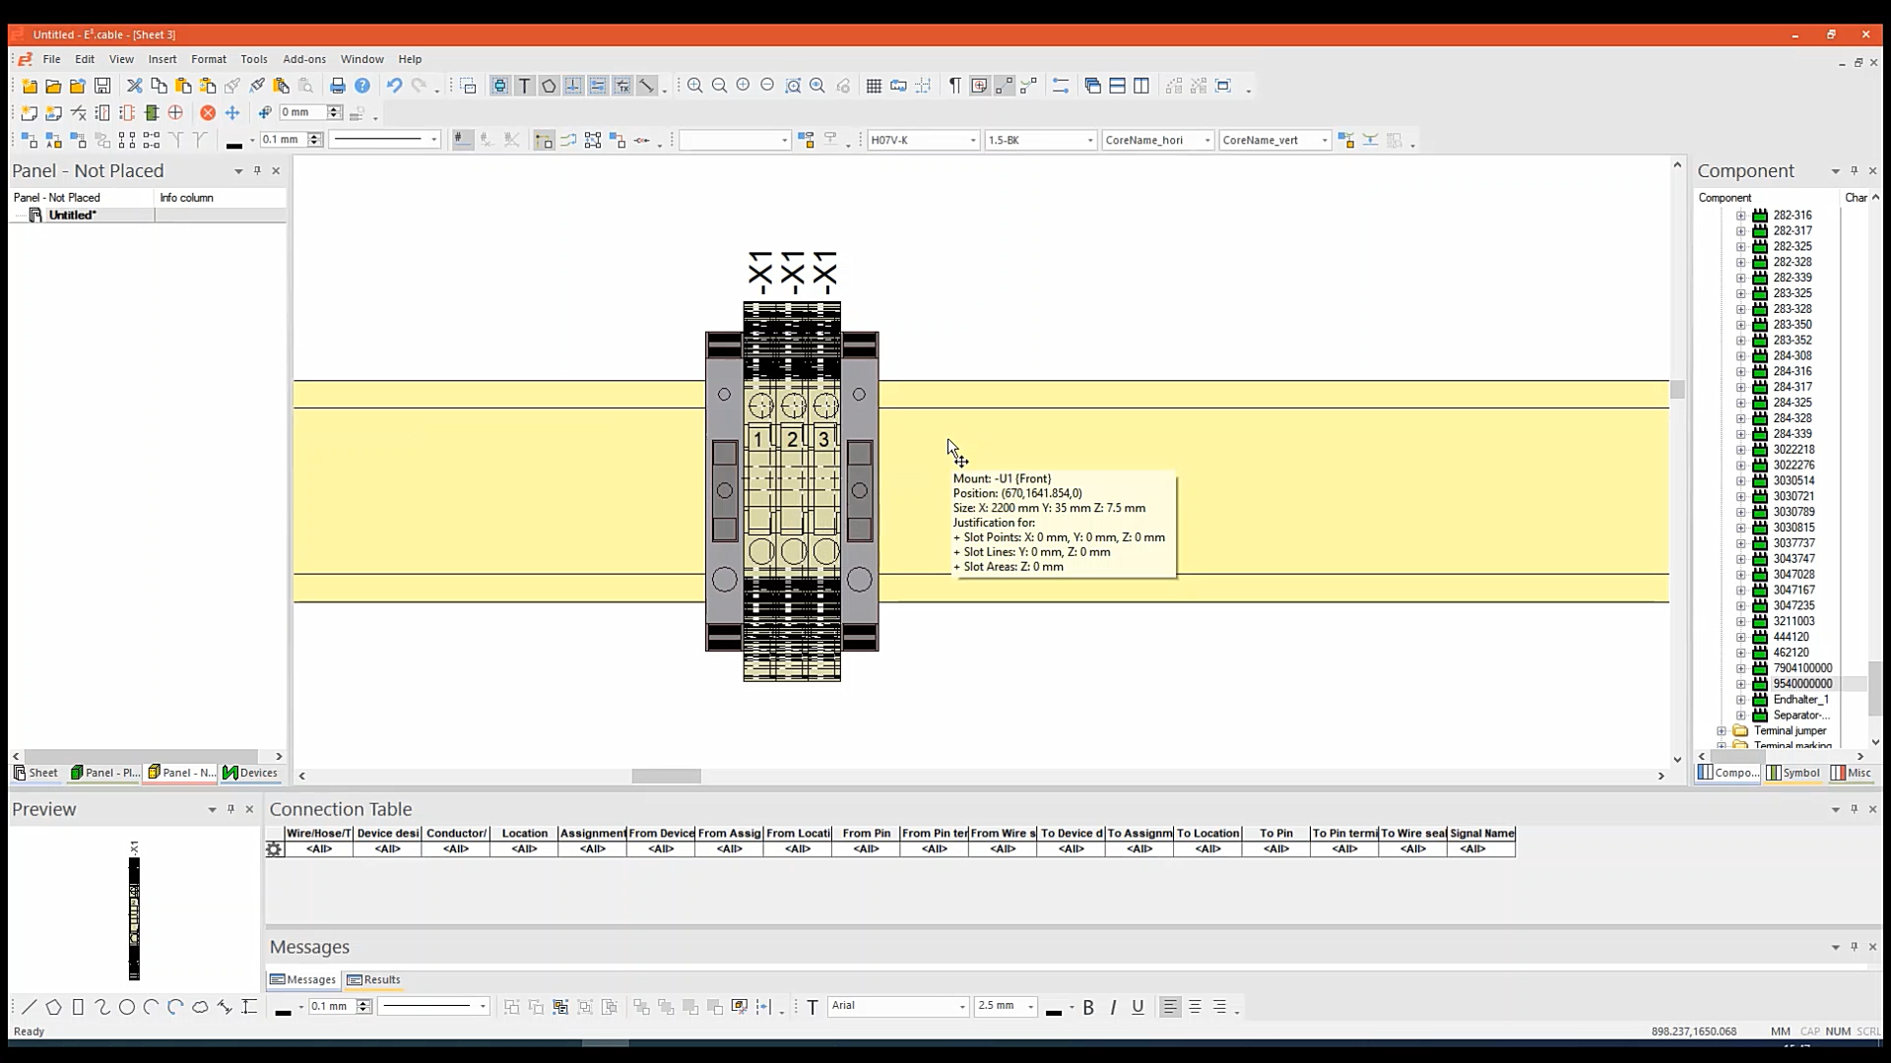Viewport: 1891px width, 1063px height.
Task: Select the line drawing tool
Action: (29, 1006)
